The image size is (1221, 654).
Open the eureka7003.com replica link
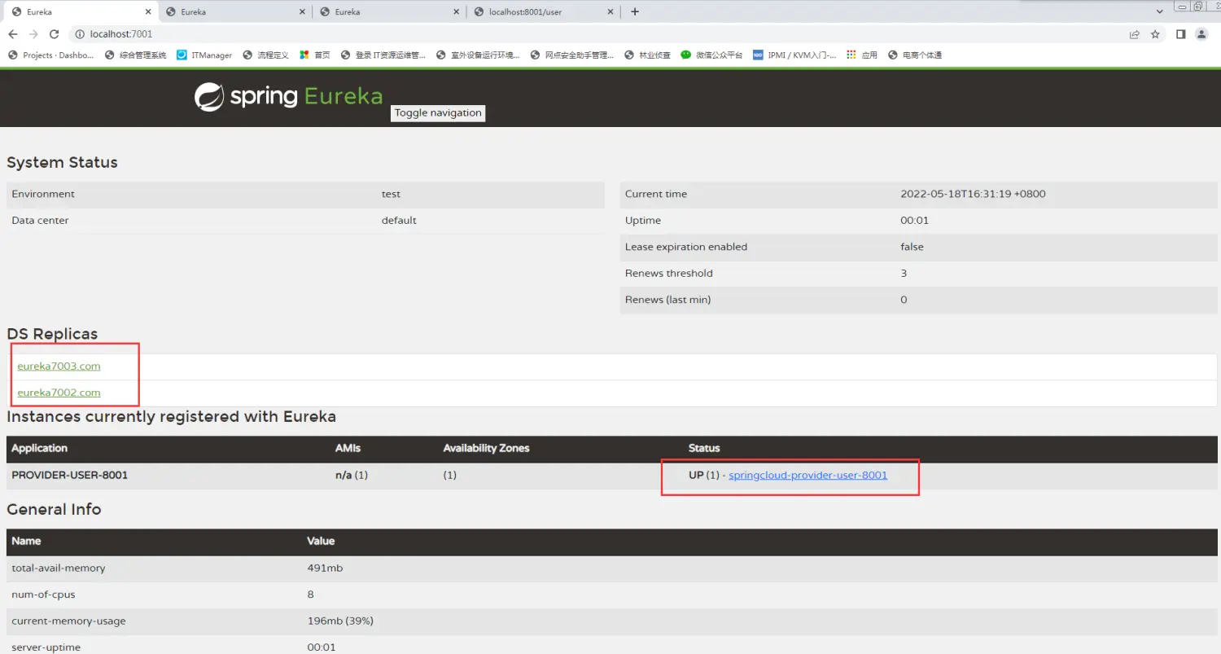[x=59, y=367]
